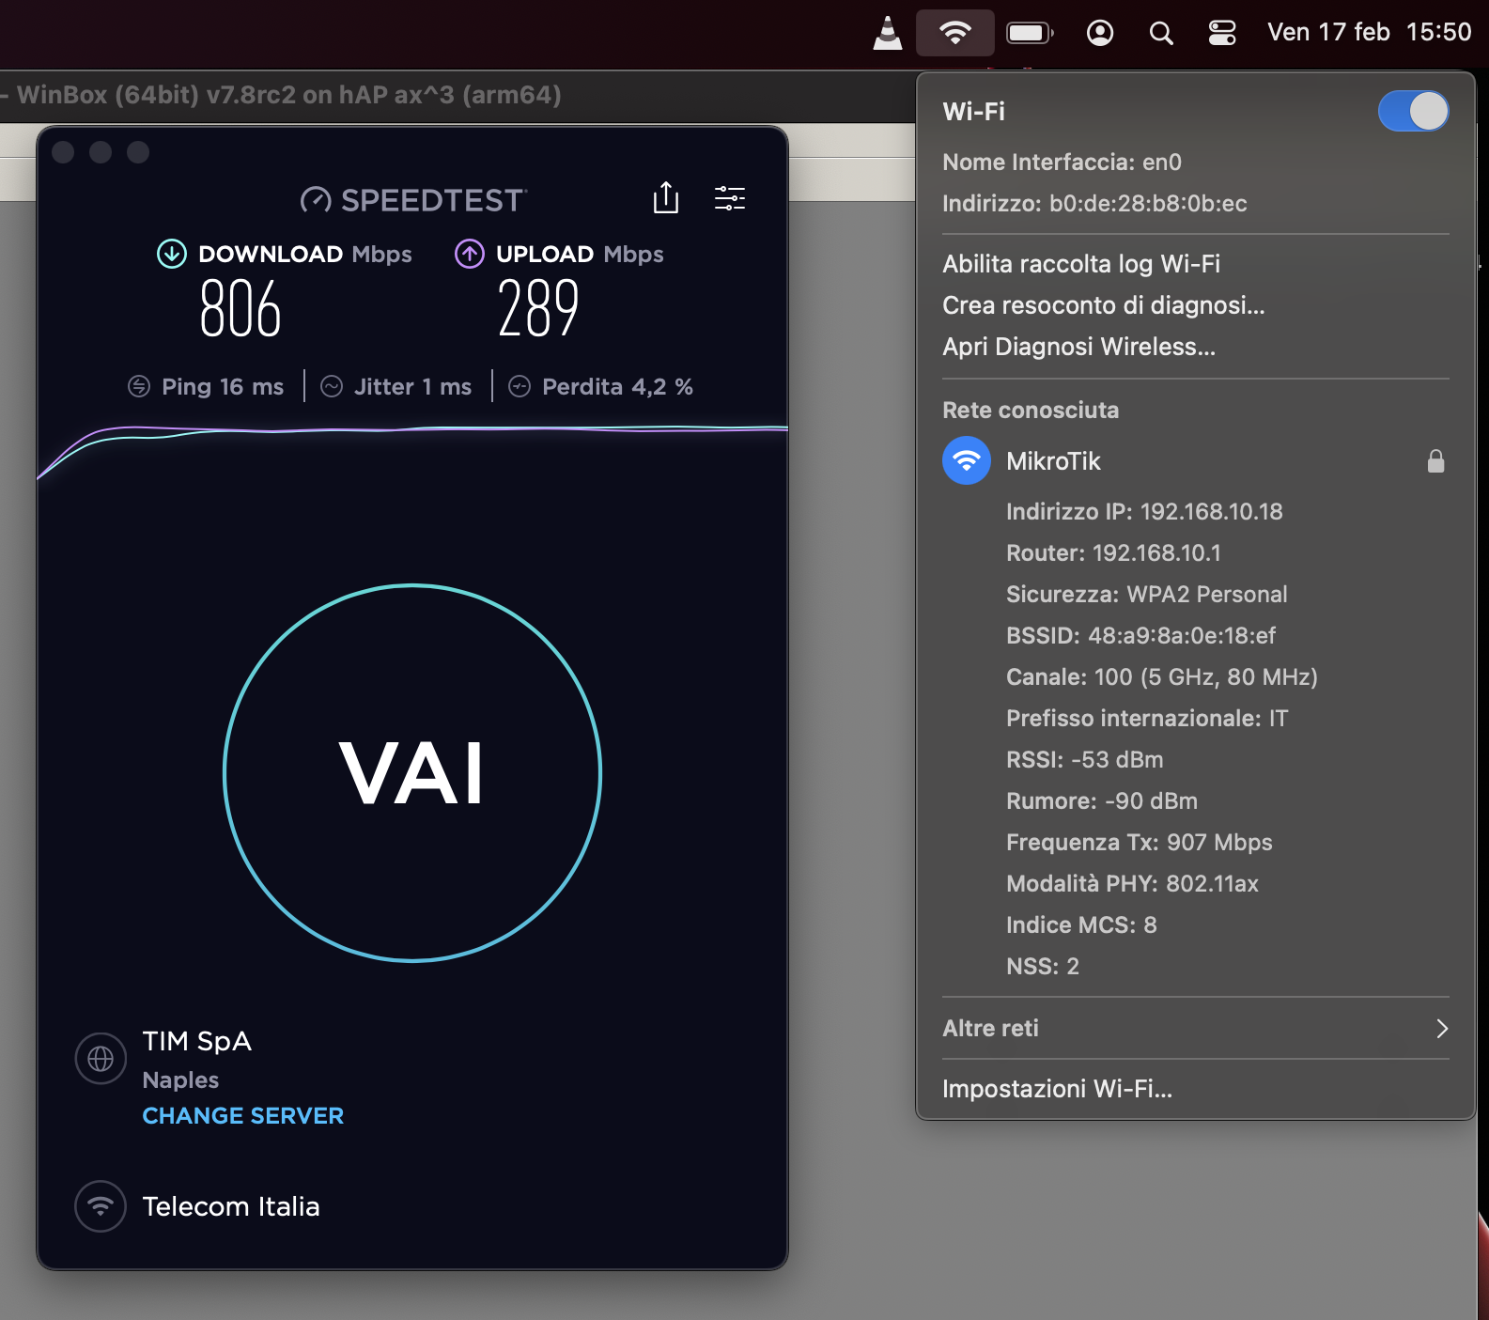
Task: Click the Speedtest logo gauge icon
Action: tap(316, 200)
